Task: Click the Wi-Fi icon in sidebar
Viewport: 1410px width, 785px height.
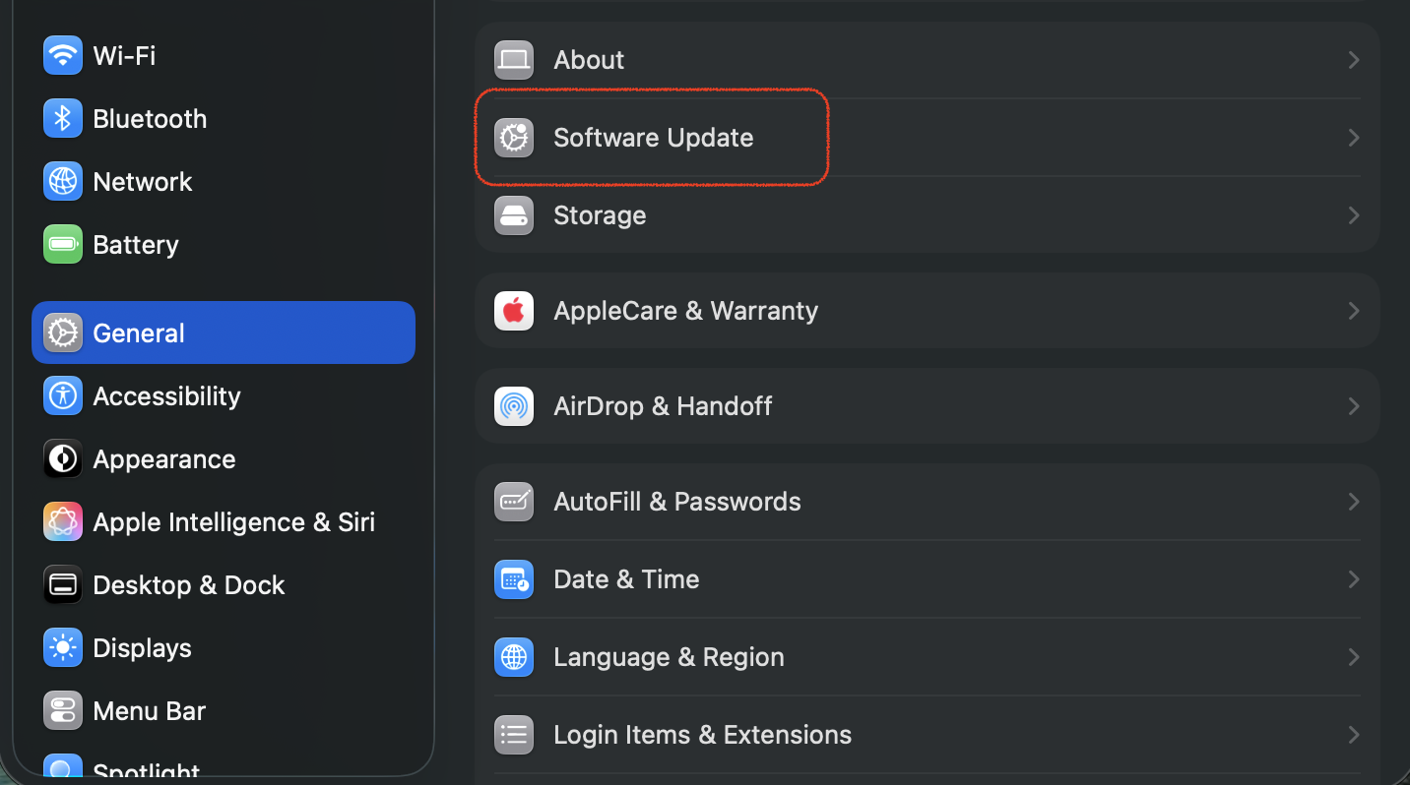Action: (x=63, y=55)
